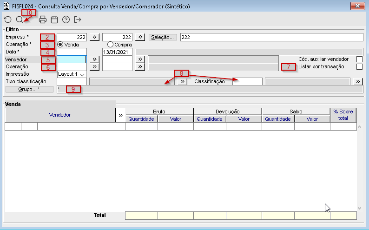369x230 pixels.
Task: Select the Venda radio button
Action: pos(60,45)
